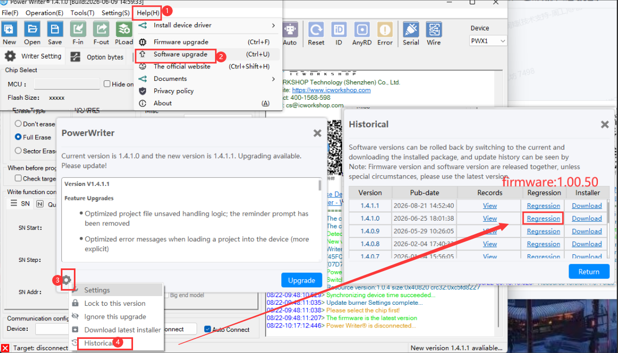Close the PowerWriter upgrade dialog
The height and width of the screenshot is (353, 618).
[x=317, y=133]
